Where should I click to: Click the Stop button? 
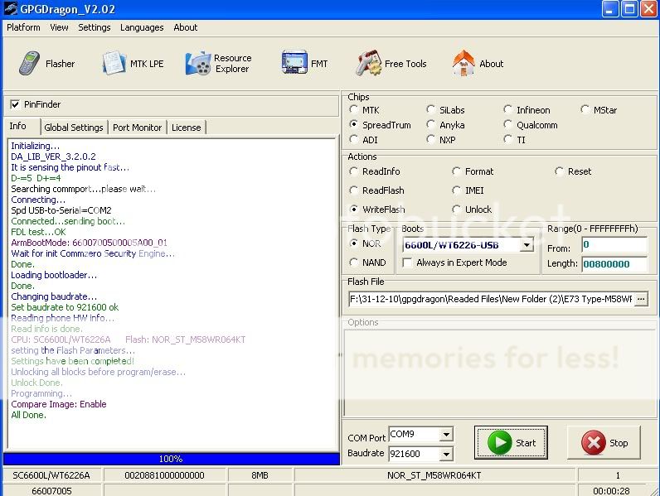coord(604,443)
